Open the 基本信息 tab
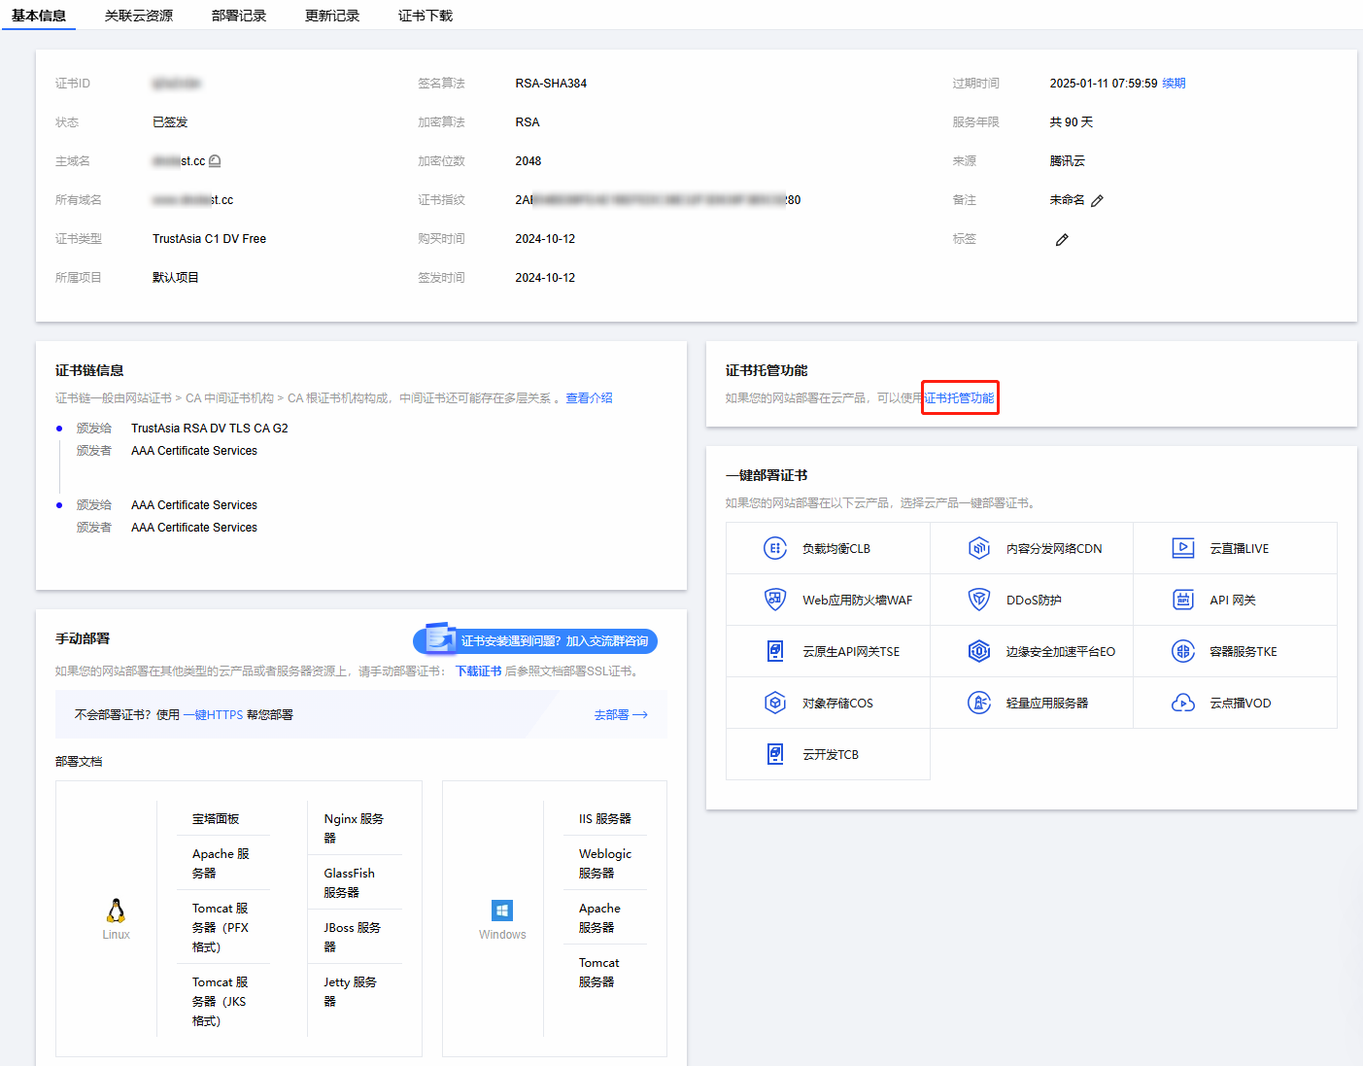This screenshot has width=1363, height=1066. [39, 16]
